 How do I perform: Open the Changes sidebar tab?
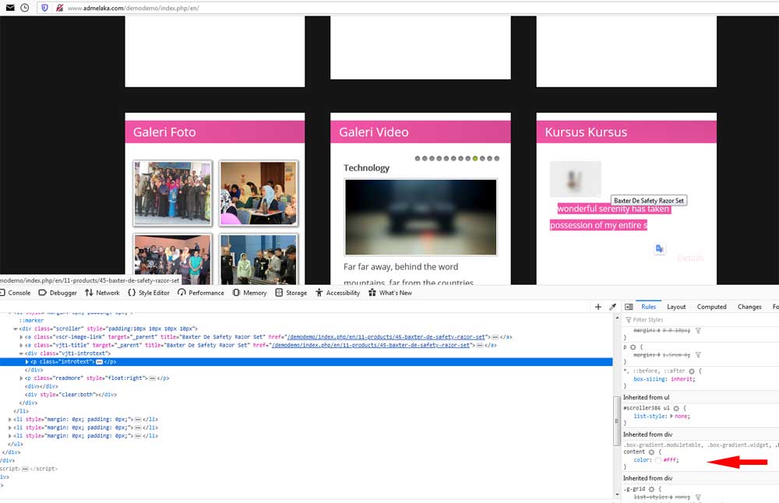point(749,307)
